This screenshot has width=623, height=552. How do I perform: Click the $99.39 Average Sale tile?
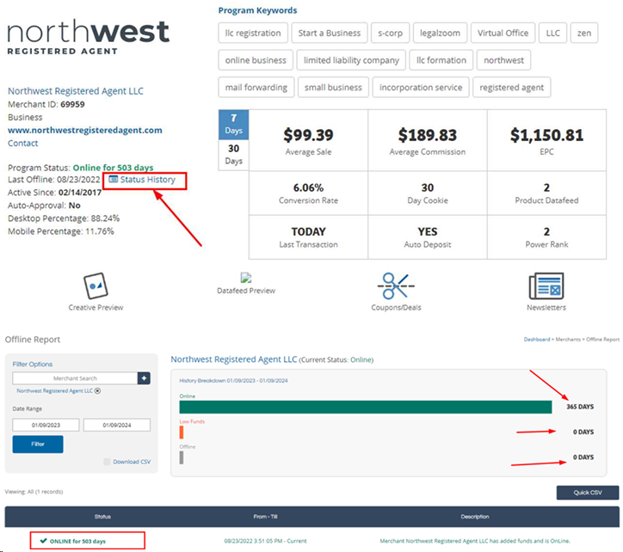click(308, 141)
